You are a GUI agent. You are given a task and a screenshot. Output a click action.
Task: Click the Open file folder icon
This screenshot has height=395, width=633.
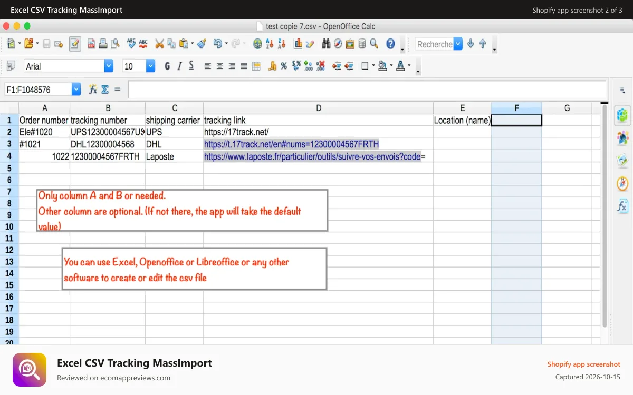[x=28, y=44]
